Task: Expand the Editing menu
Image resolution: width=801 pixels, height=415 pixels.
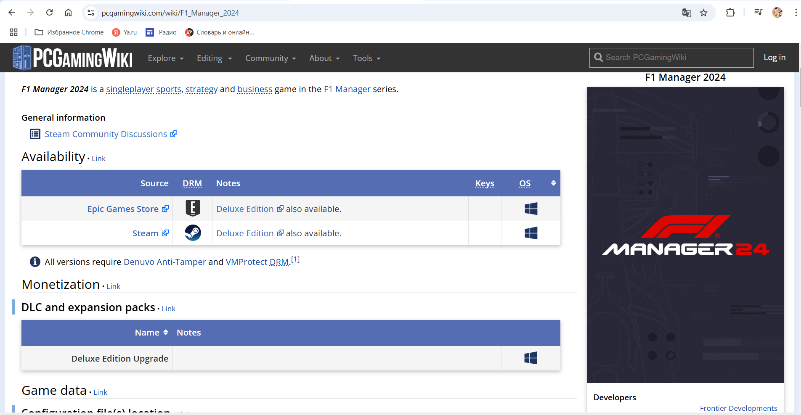Action: coord(215,58)
